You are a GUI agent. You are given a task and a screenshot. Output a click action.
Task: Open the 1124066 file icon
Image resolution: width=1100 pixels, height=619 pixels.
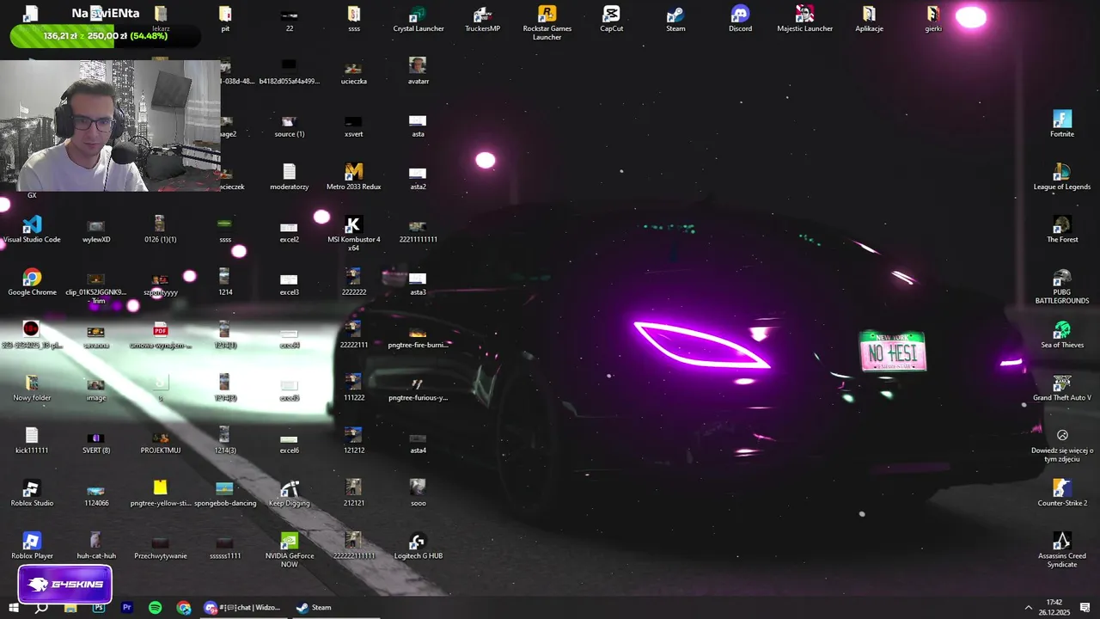pyautogui.click(x=95, y=493)
